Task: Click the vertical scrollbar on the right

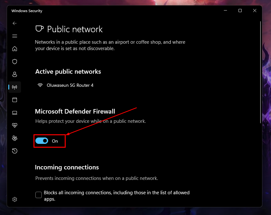Action: tap(260, 72)
